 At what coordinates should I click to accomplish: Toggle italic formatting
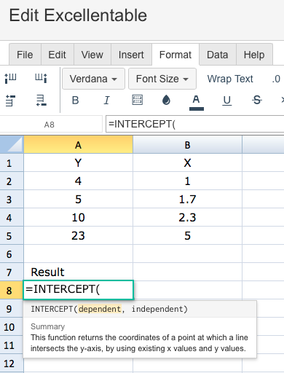pyautogui.click(x=107, y=101)
